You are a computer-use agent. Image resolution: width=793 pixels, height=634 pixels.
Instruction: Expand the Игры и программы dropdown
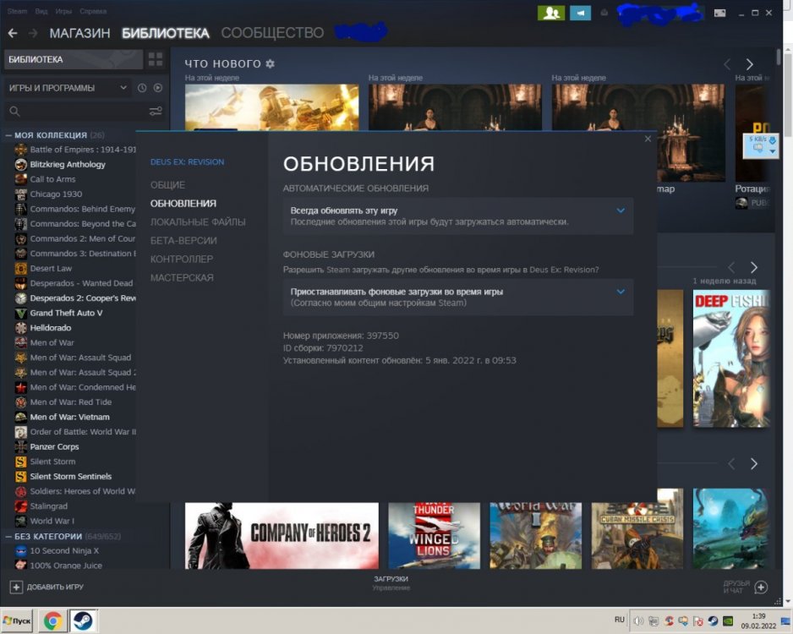(68, 88)
